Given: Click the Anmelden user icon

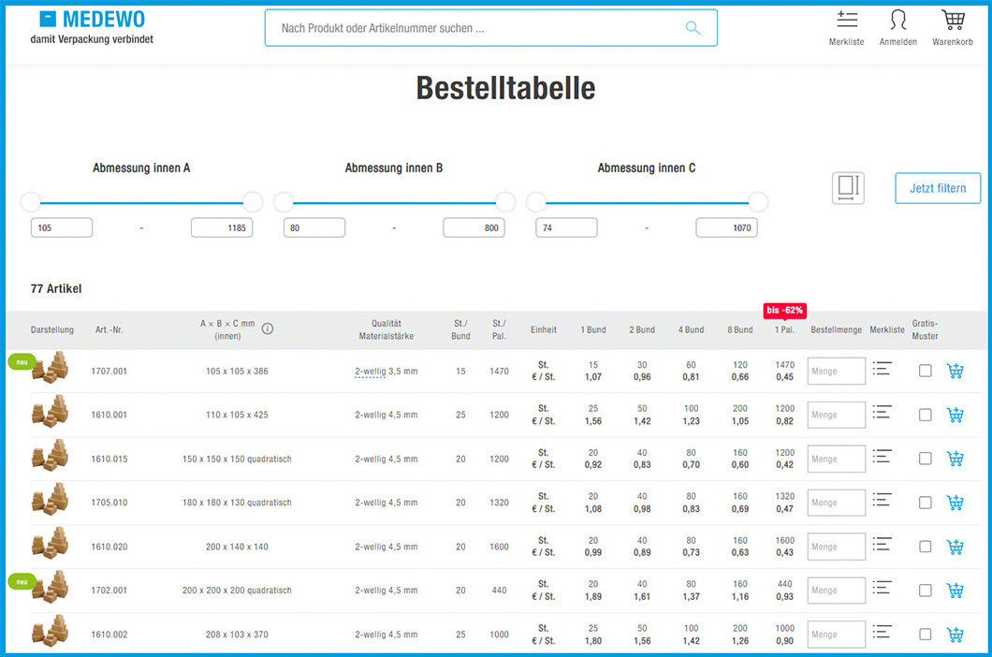Looking at the screenshot, I should 897,21.
